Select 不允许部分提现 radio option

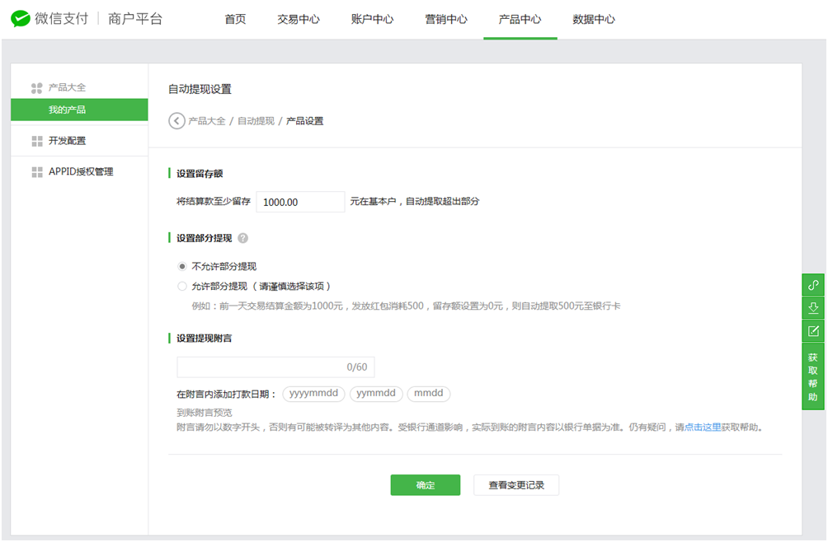(x=182, y=266)
